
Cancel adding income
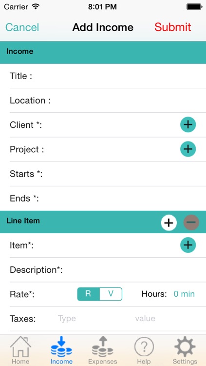(x=22, y=27)
